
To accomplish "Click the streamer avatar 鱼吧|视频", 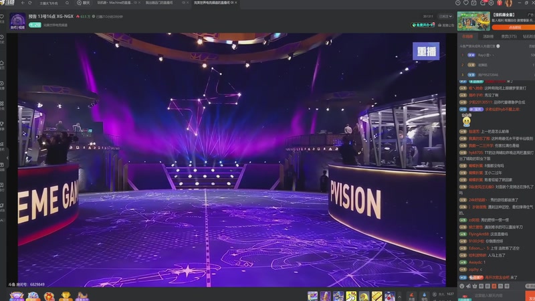I will pos(17,21).
